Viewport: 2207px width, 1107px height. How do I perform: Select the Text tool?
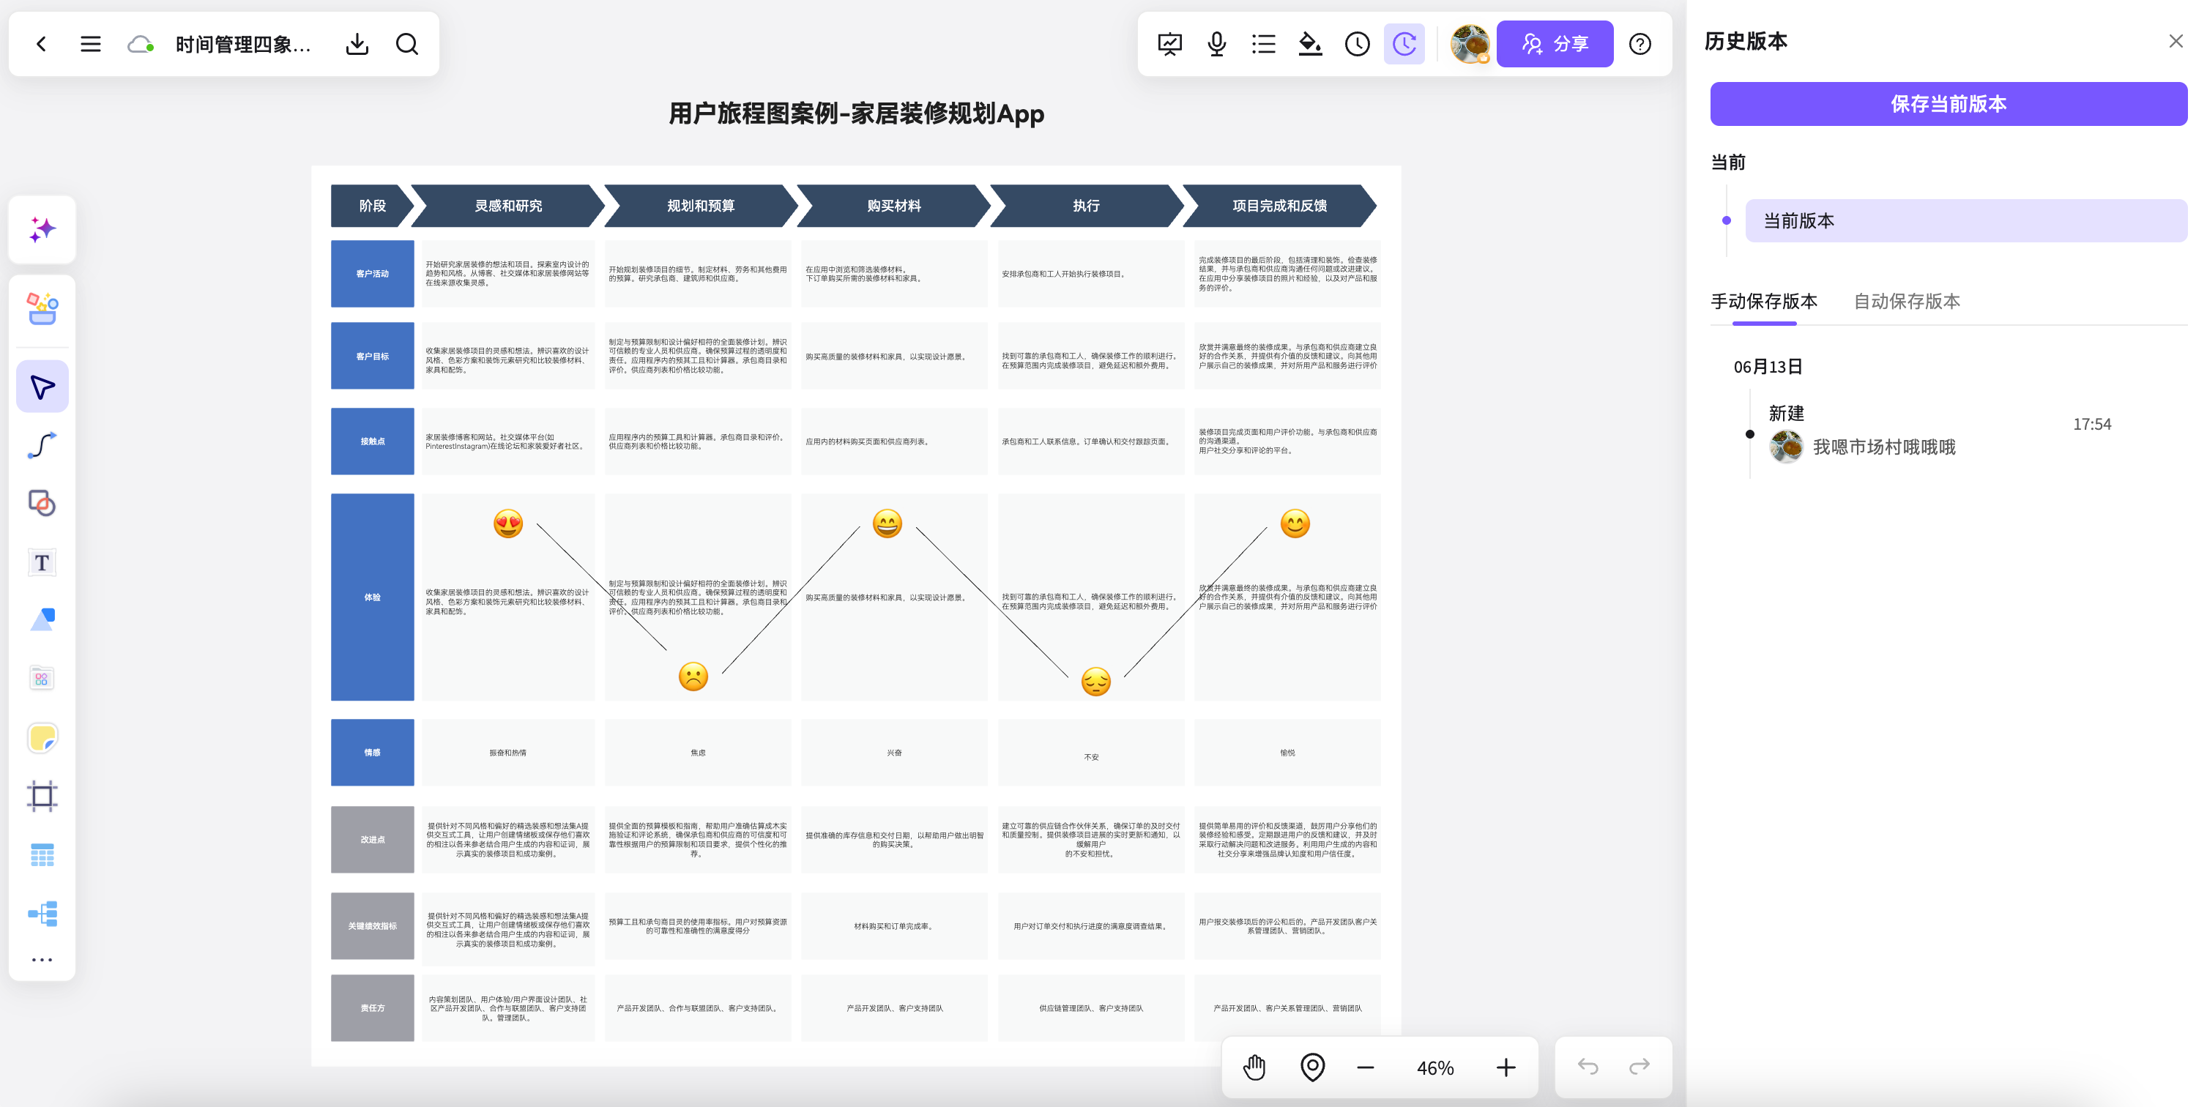click(x=42, y=562)
